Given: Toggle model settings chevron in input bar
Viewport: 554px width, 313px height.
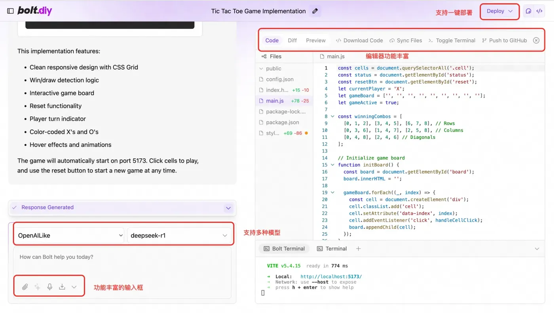Looking at the screenshot, I should [x=74, y=287].
